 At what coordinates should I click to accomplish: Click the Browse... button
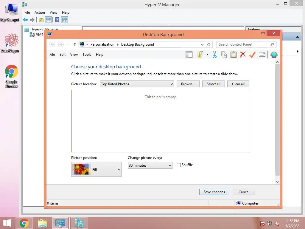[x=188, y=84]
